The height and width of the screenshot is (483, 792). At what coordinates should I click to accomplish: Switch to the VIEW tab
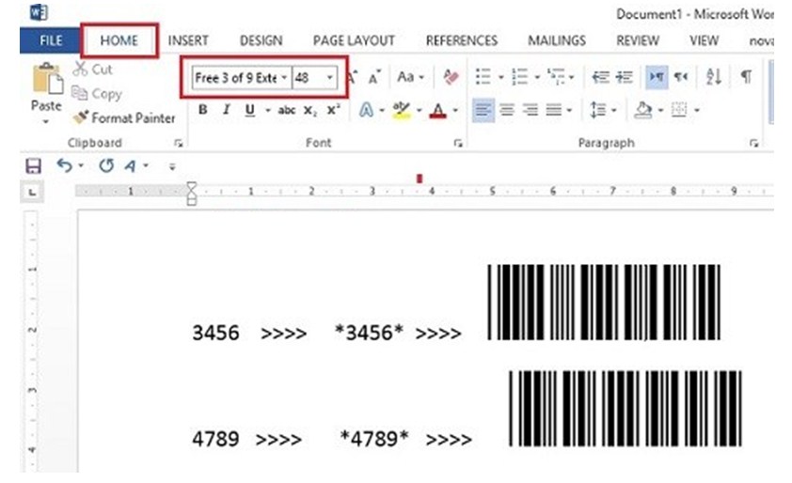coord(705,40)
